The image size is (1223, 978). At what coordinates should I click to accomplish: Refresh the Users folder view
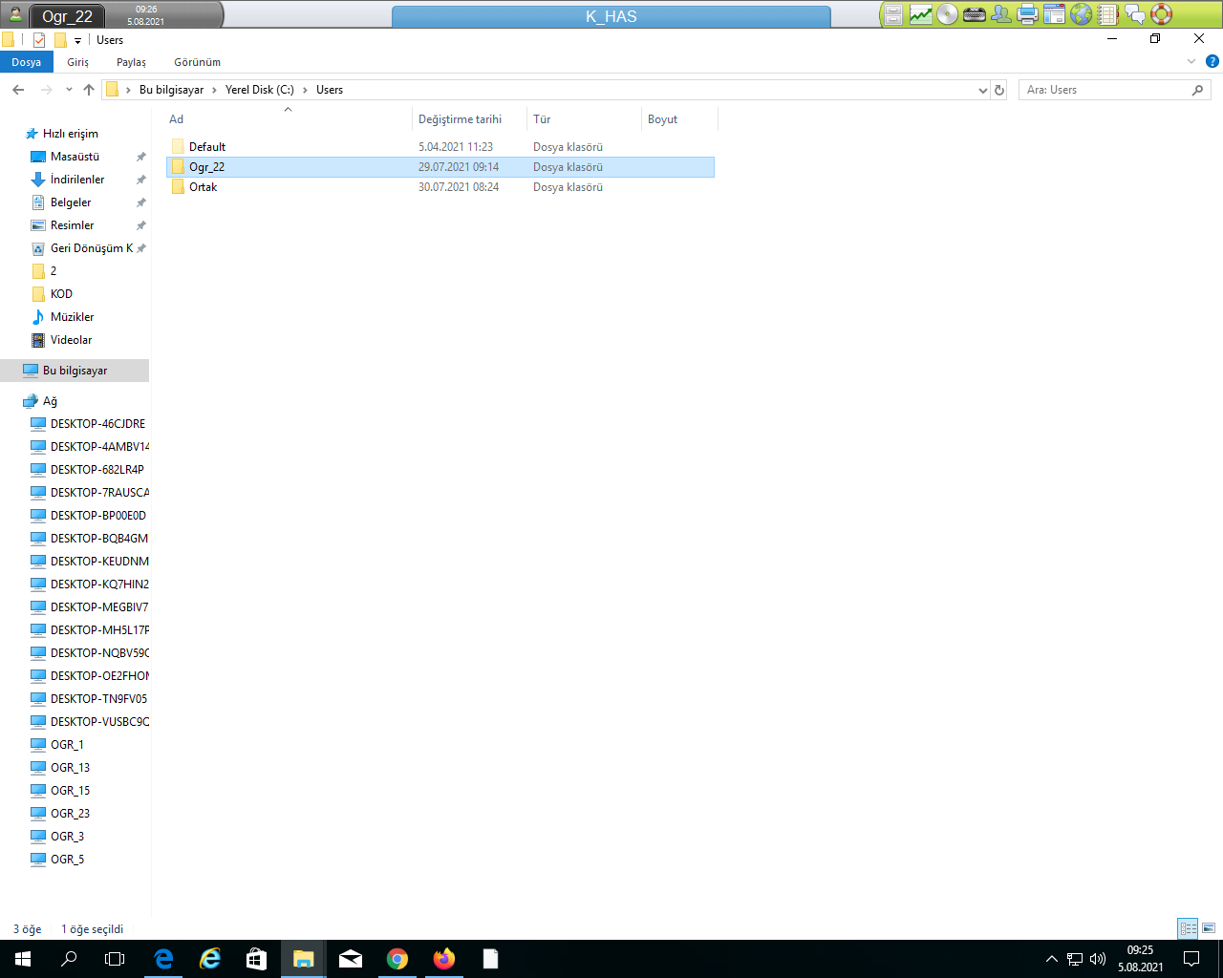(999, 90)
